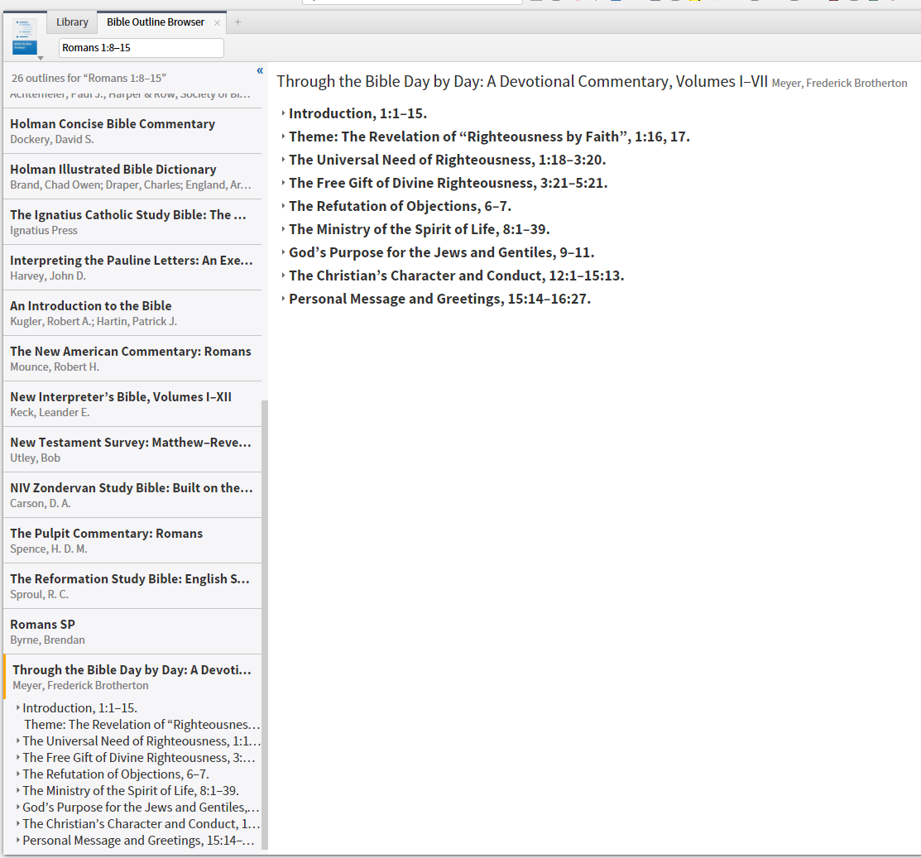Viewport: 921px width, 858px height.
Task: Expand 'The Free Gift of Divine Righteousness' main heading
Action: tap(283, 183)
